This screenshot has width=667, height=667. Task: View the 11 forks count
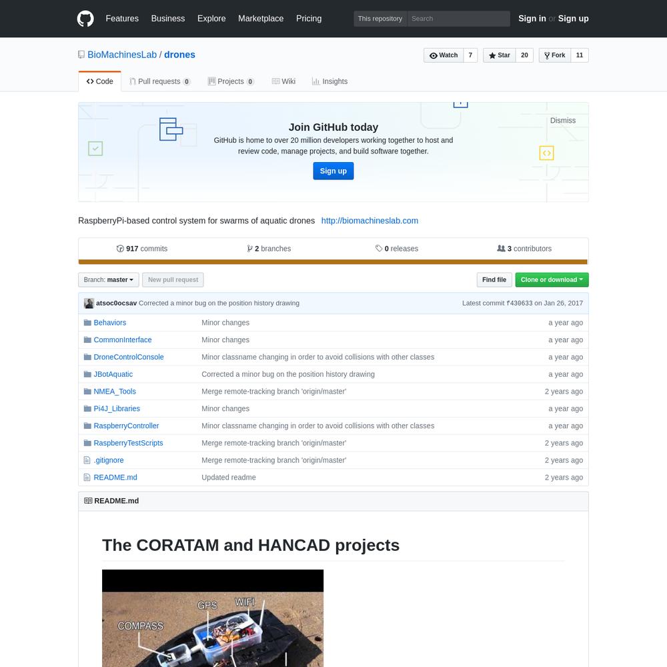pos(580,55)
